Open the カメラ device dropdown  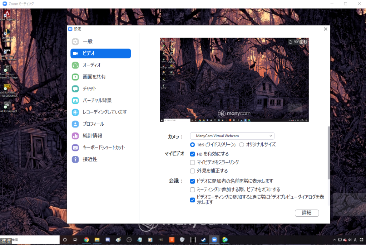click(232, 136)
